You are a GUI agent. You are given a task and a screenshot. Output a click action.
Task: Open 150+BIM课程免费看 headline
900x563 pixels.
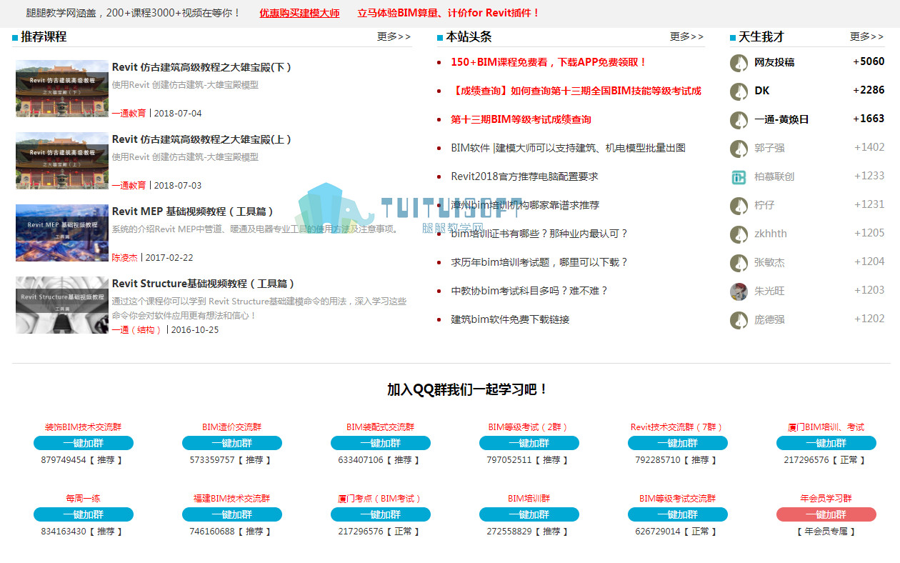tap(549, 62)
